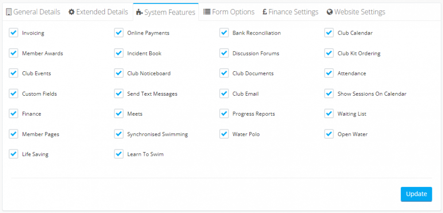The width and height of the screenshot is (443, 213).
Task: Click the Synchronised Swimming label
Action: 157,134
